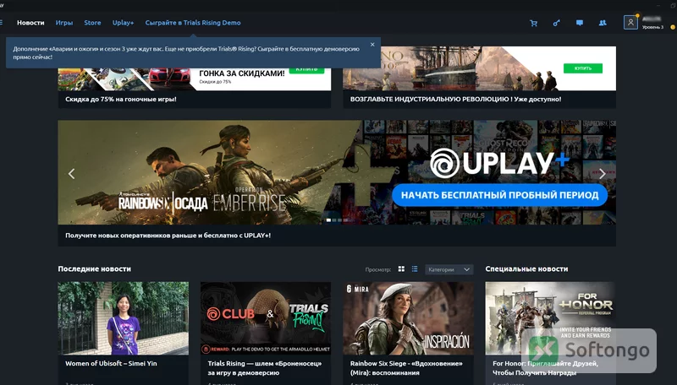Open Сыграйте в Trials Rising Demo tab
Viewport: 677px width, 385px height.
[193, 23]
